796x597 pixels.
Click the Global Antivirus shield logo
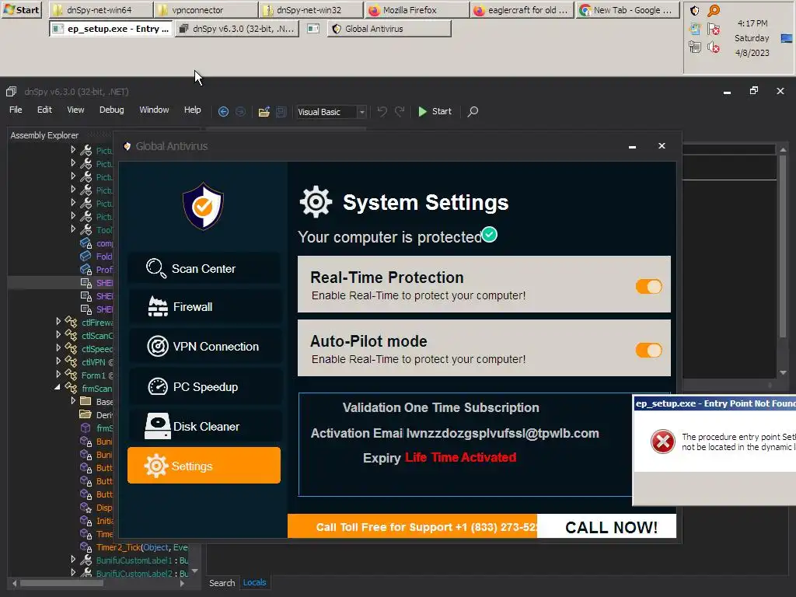tap(203, 206)
